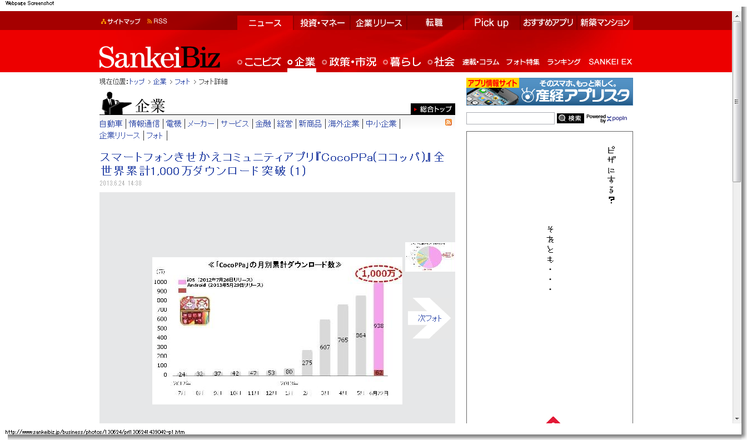Open the おすすめアプリ tab

click(548, 23)
